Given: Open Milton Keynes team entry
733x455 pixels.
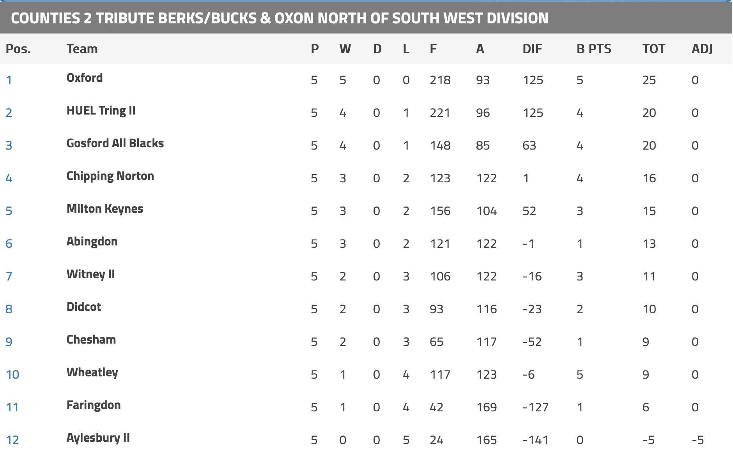Looking at the screenshot, I should point(104,209).
